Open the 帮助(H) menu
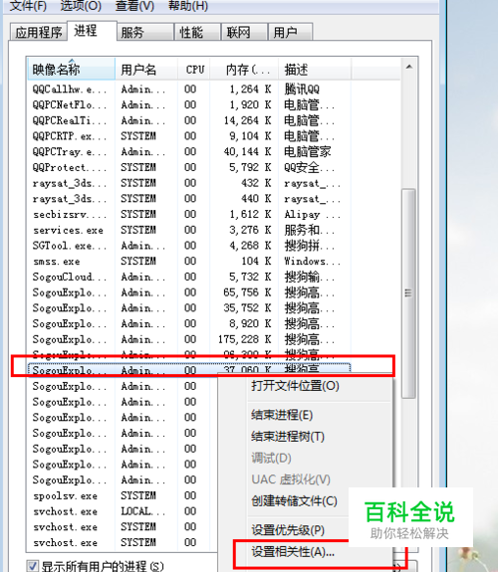The height and width of the screenshot is (572, 498). tap(188, 6)
